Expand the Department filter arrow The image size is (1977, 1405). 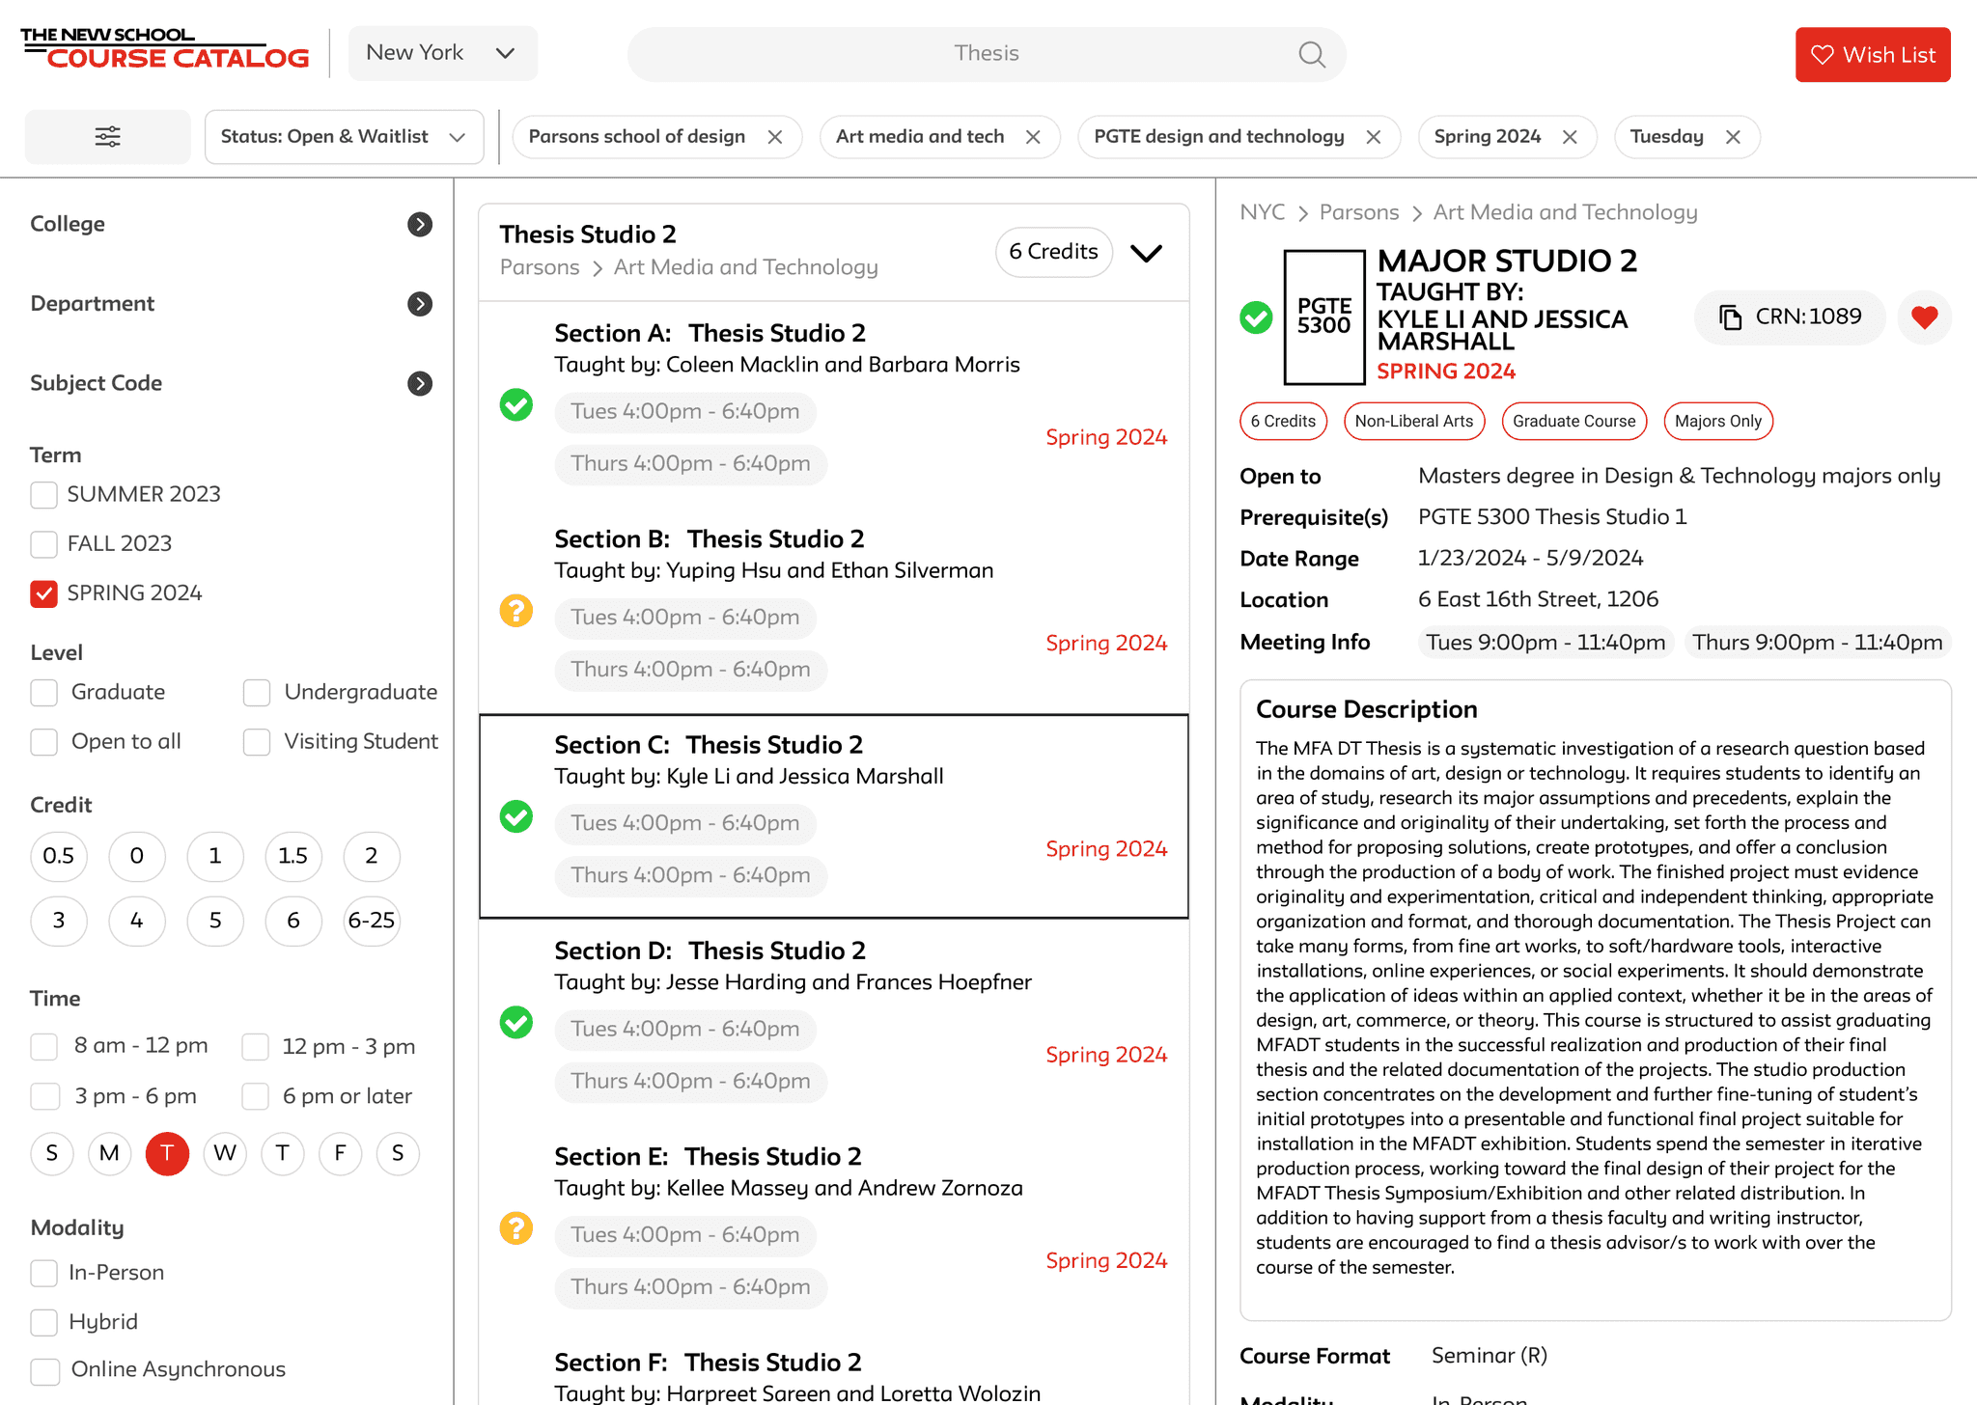click(420, 304)
